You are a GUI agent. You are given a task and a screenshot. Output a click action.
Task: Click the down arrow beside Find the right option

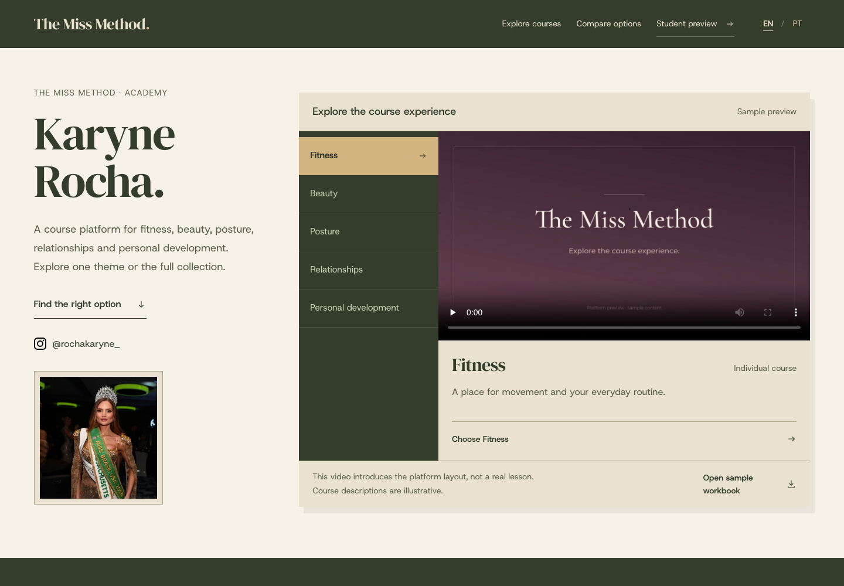[141, 304]
